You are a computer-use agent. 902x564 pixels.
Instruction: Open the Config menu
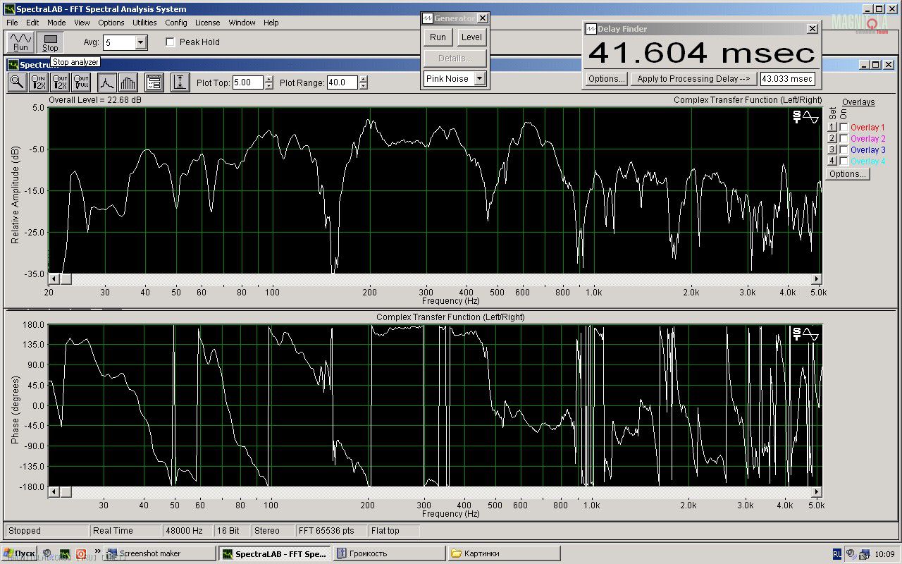coord(176,23)
